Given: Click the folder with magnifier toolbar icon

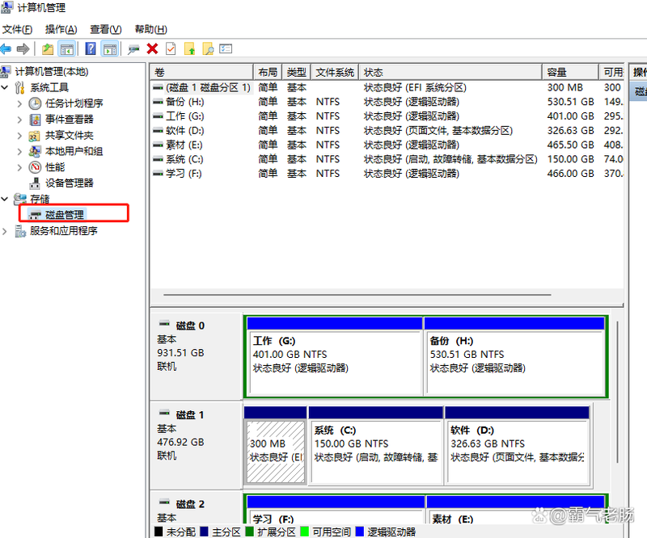Looking at the screenshot, I should 207,48.
